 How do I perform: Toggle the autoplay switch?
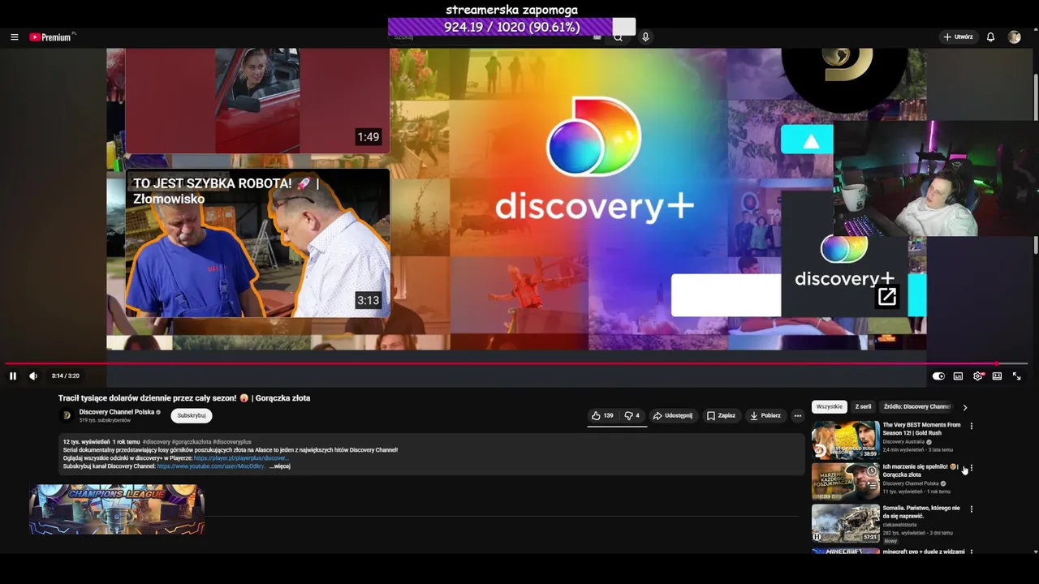click(x=938, y=376)
